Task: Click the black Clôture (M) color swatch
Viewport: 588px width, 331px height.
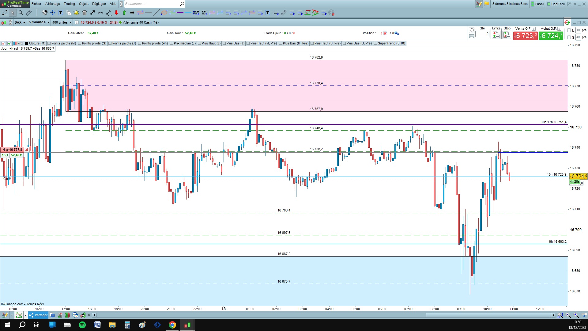Action: tap(27, 44)
